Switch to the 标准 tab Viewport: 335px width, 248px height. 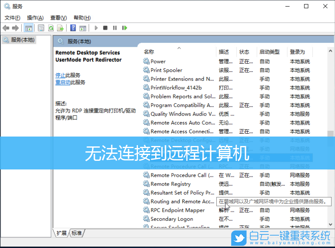[x=76, y=233]
